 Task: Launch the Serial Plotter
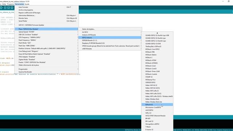tap(46, 21)
